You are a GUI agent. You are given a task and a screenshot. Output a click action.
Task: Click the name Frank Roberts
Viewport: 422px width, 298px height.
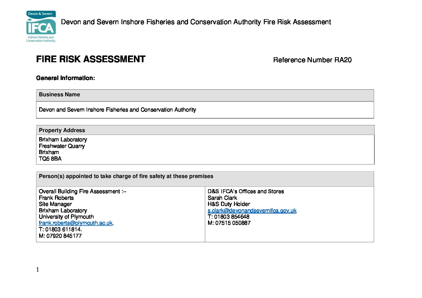click(x=56, y=198)
